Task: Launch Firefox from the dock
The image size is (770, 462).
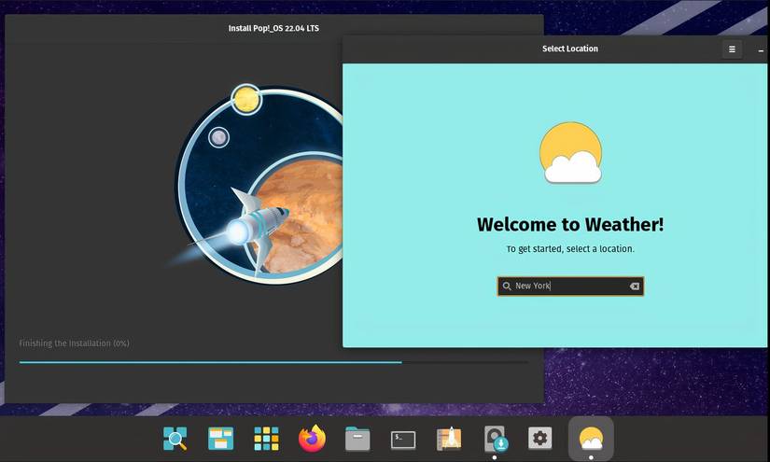Action: [312, 439]
